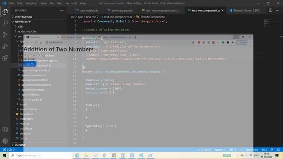Open File Explorer from taskbar
This screenshot has width=283, height=159.
point(86,155)
